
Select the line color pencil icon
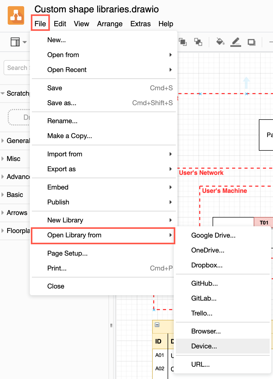pyautogui.click(x=236, y=42)
